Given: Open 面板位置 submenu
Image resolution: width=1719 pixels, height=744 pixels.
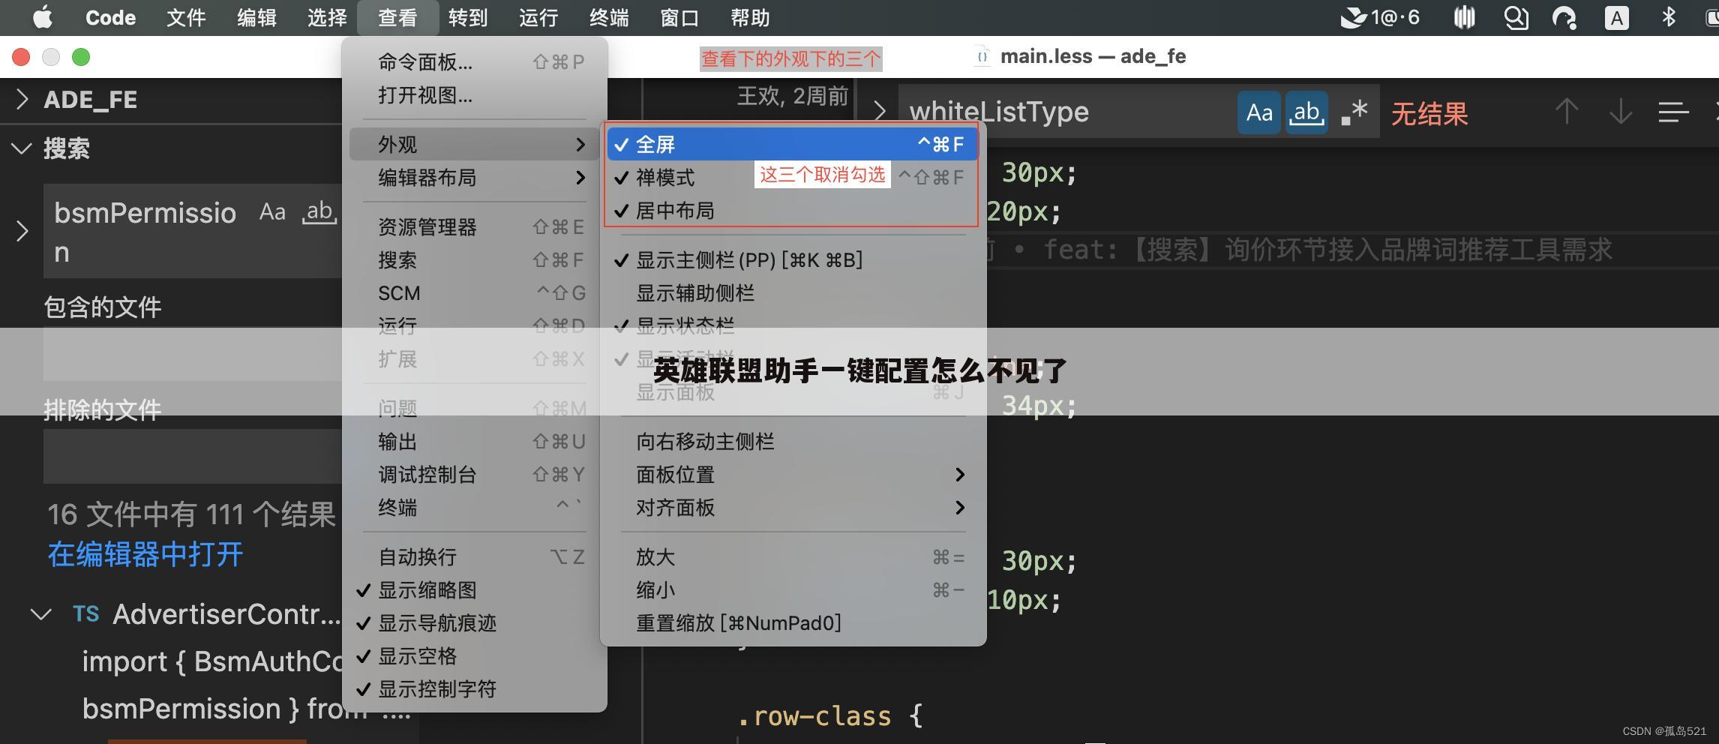Looking at the screenshot, I should [793, 474].
